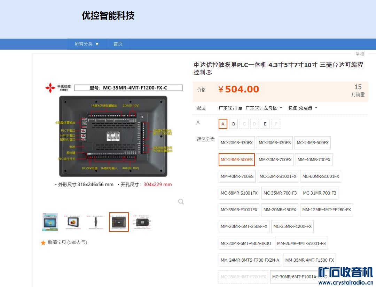This screenshot has height=287, width=376.
Task: Click the 收藏宝贝 (580人气) favorite link
Action: 68,243
